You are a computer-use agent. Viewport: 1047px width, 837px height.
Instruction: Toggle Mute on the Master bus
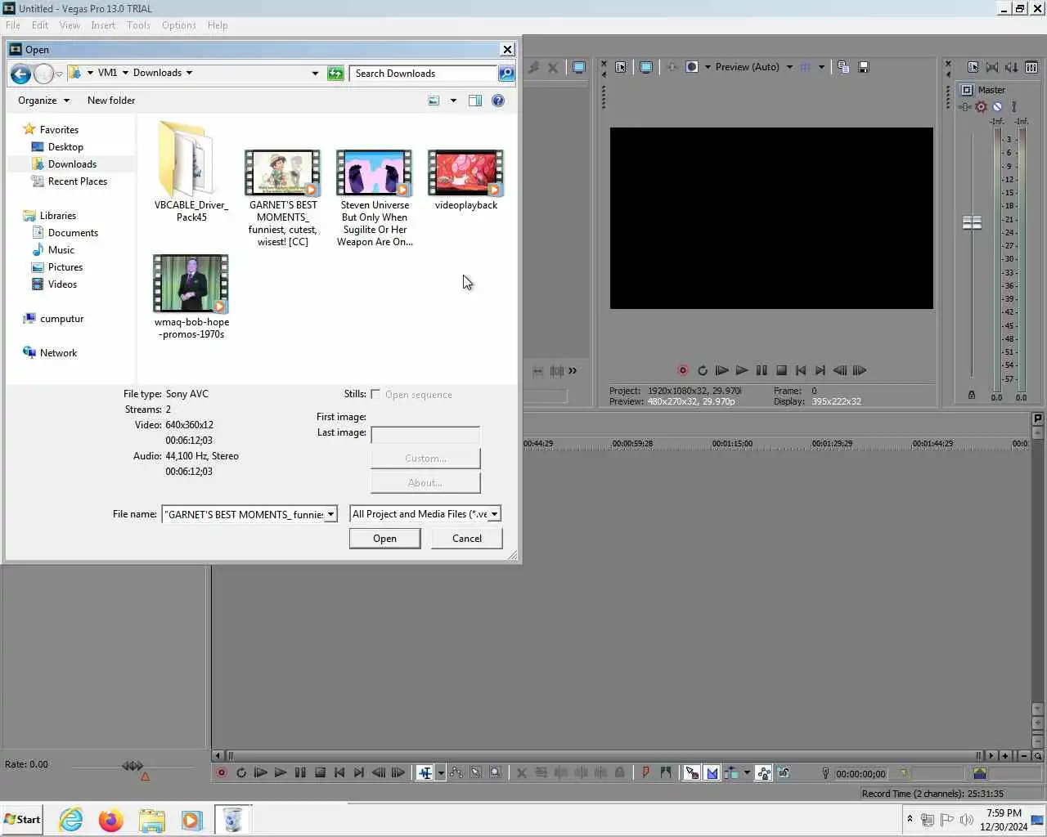coord(997,106)
